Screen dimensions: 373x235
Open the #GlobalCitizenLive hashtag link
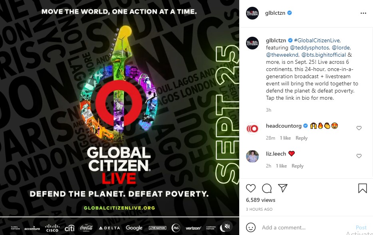click(317, 40)
